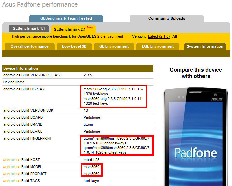Open the Low Level 3D tab
The height and width of the screenshot is (186, 232).
point(74,47)
